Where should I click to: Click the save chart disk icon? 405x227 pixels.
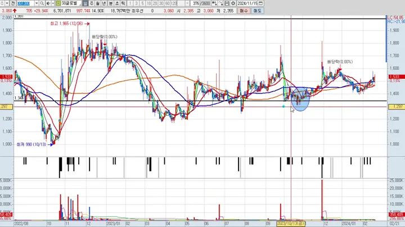point(227,3)
